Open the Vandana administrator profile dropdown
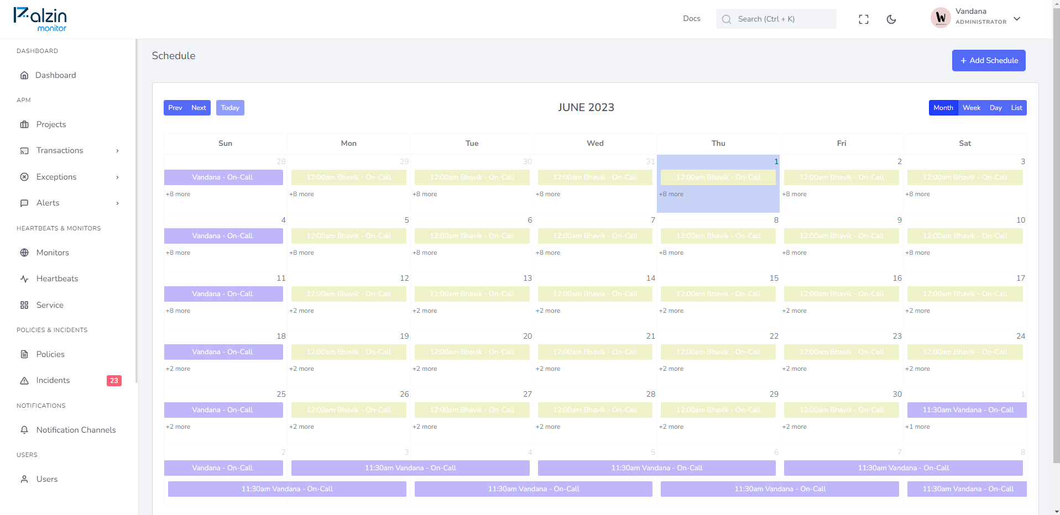The width and height of the screenshot is (1060, 515). pyautogui.click(x=976, y=18)
